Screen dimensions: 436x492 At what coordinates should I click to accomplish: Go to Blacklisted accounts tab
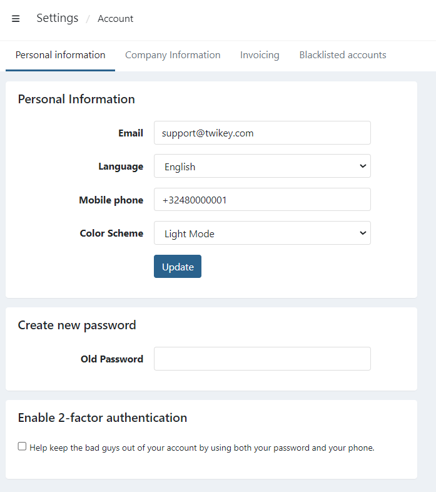click(x=342, y=55)
